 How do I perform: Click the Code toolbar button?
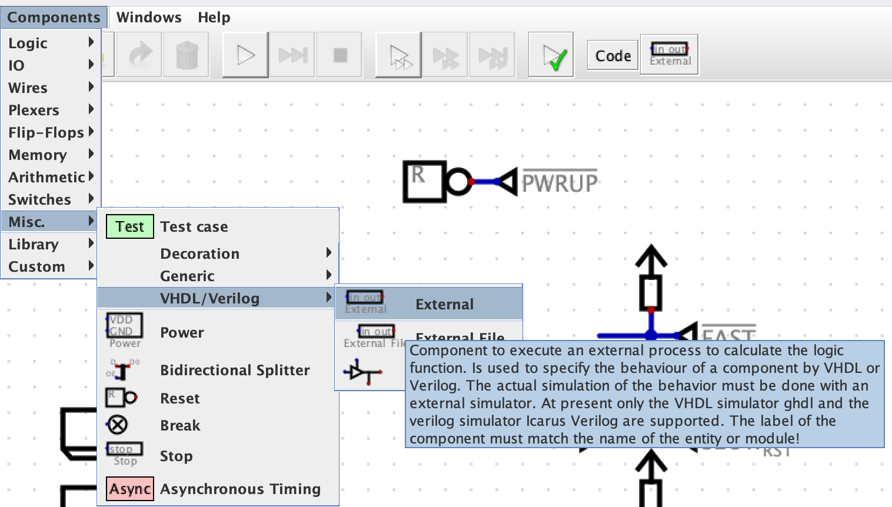pyautogui.click(x=613, y=56)
